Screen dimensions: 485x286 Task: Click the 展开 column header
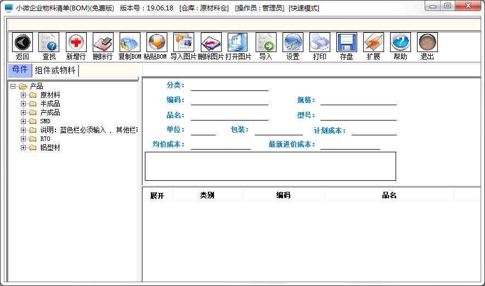point(157,195)
